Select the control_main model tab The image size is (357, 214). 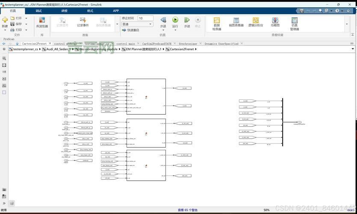[125, 44]
